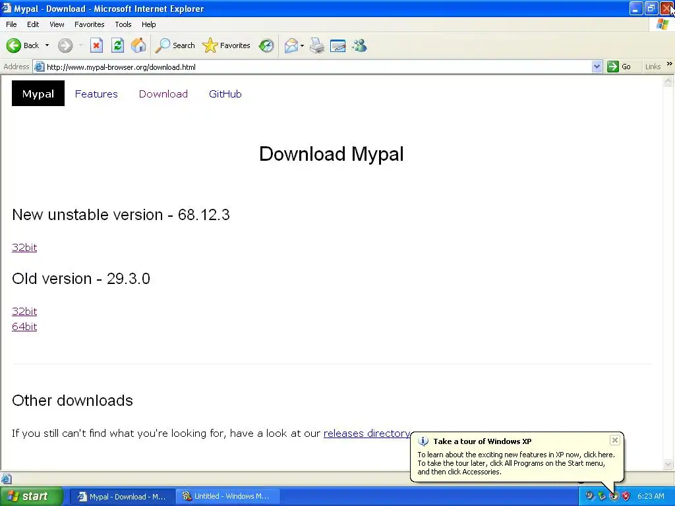
Task: Download 64bit old version link
Action: pos(24,327)
